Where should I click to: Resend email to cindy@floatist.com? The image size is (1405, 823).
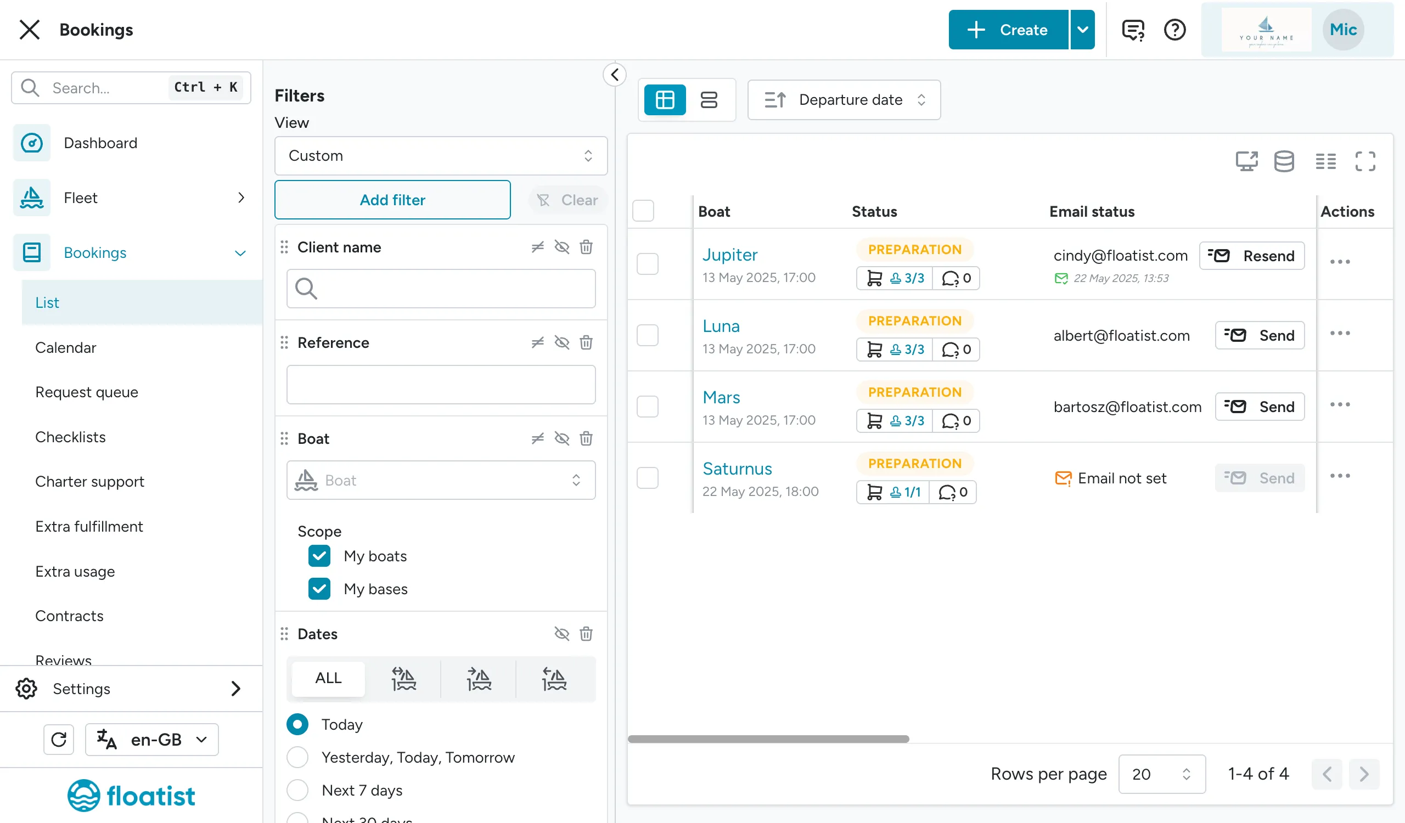1252,256
